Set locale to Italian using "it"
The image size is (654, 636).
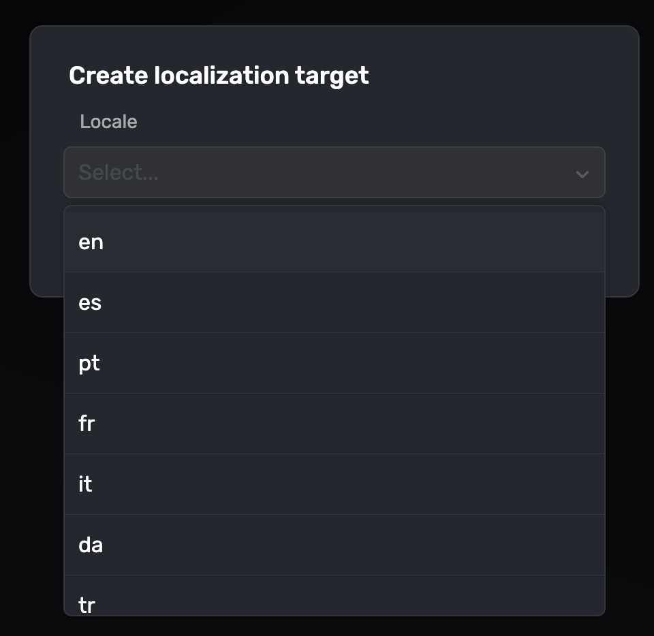point(334,484)
